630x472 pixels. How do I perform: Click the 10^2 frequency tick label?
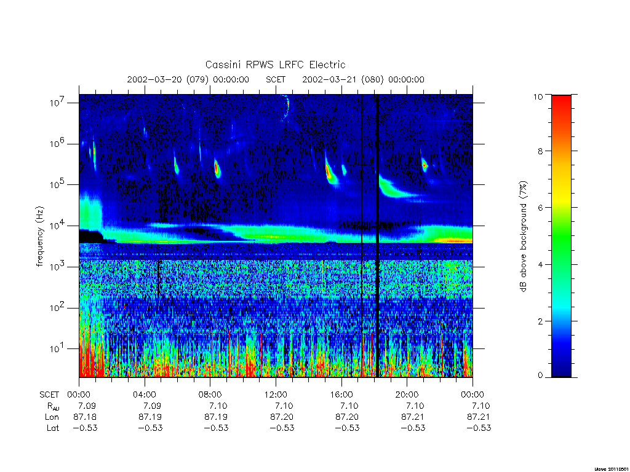point(58,307)
